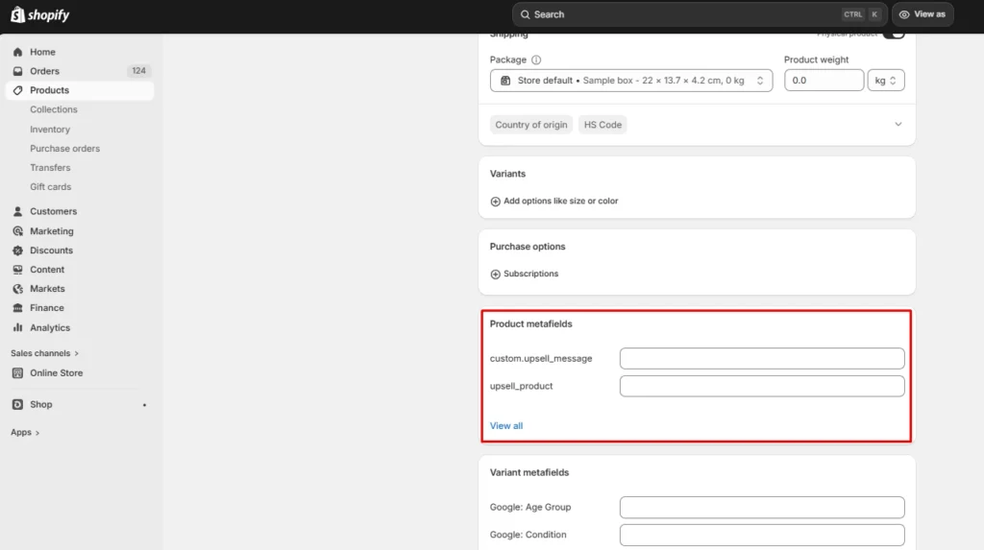Click the View as button
The image size is (984, 550).
pyautogui.click(x=922, y=14)
